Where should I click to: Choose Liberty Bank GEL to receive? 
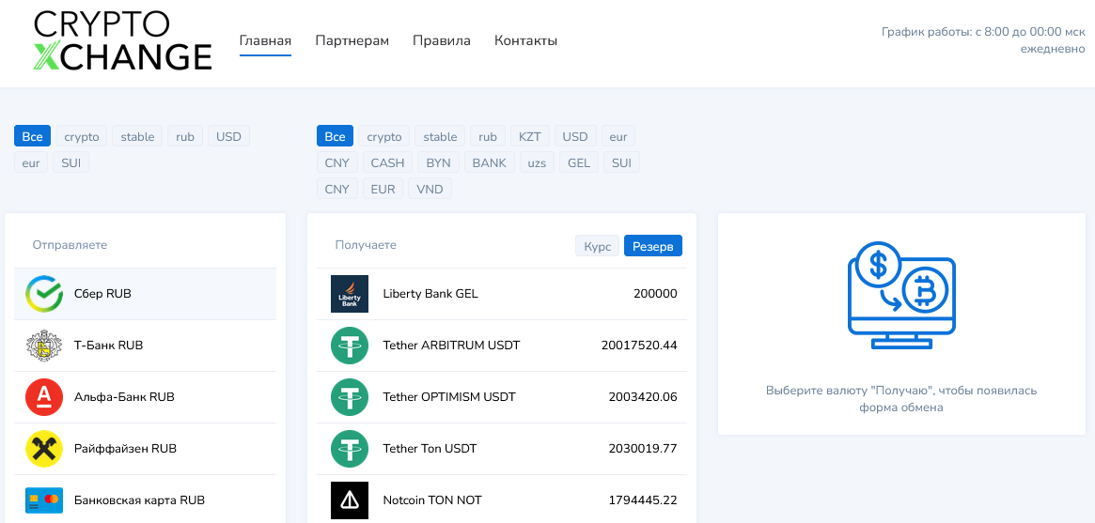pos(502,294)
